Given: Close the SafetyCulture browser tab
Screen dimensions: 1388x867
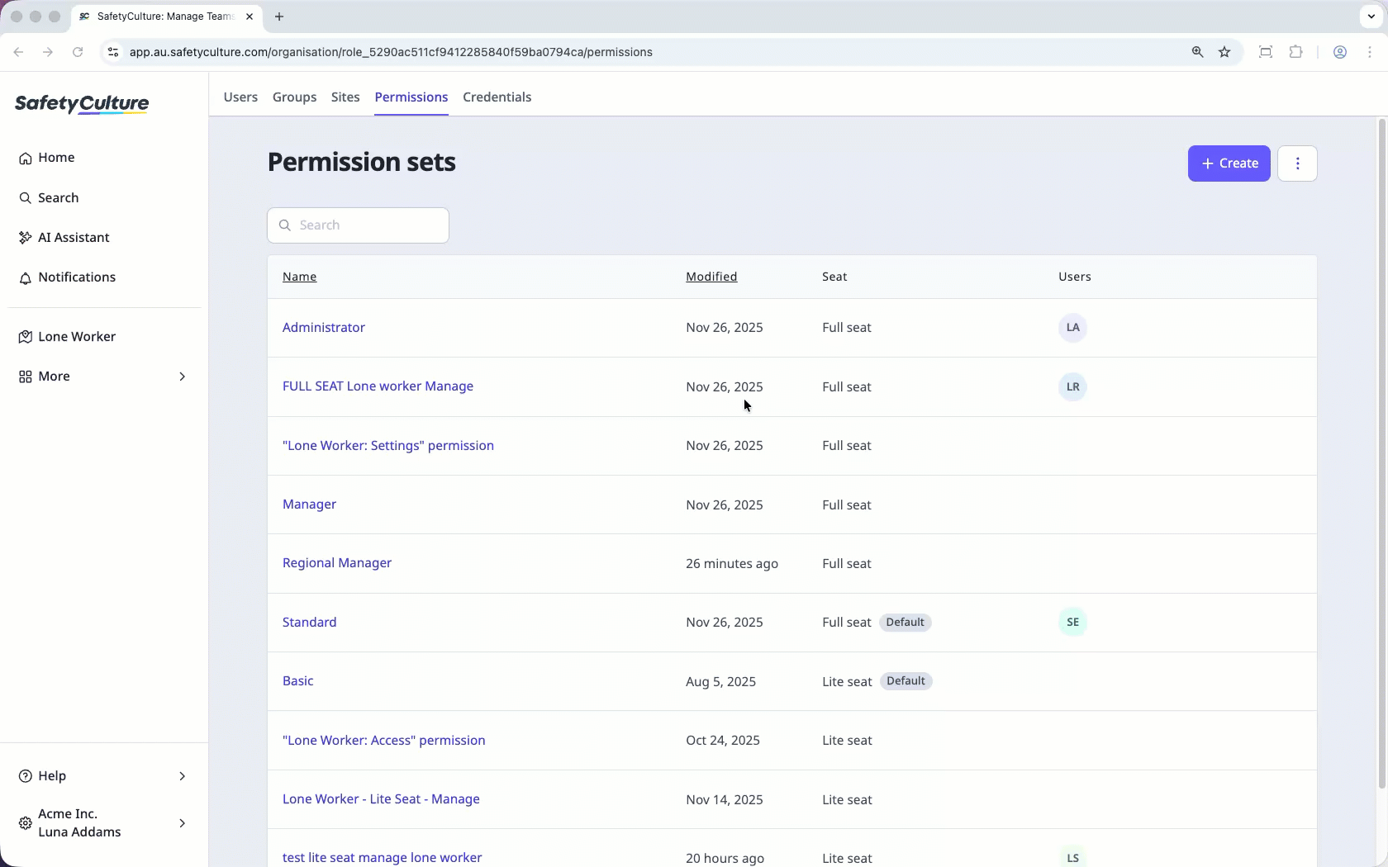Looking at the screenshot, I should pyautogui.click(x=250, y=17).
